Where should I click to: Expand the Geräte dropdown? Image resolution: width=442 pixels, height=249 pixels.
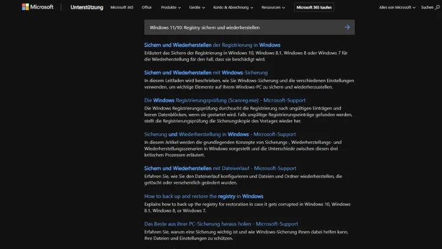click(x=197, y=7)
